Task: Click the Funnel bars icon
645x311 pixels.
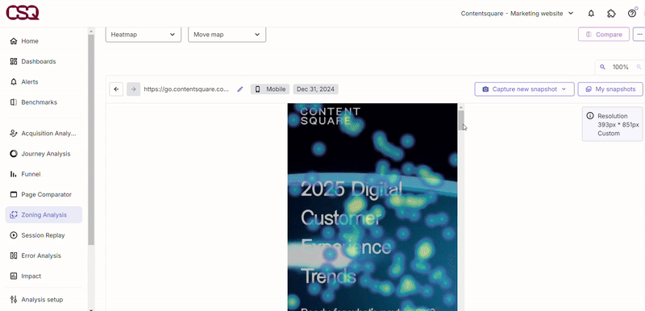Action: pyautogui.click(x=14, y=174)
